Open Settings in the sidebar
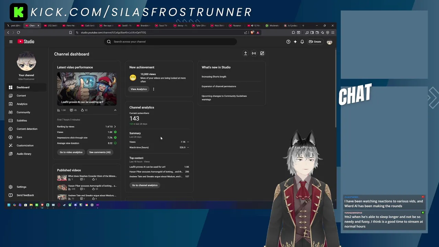Viewport: 439px width, 247px height. click(26, 187)
